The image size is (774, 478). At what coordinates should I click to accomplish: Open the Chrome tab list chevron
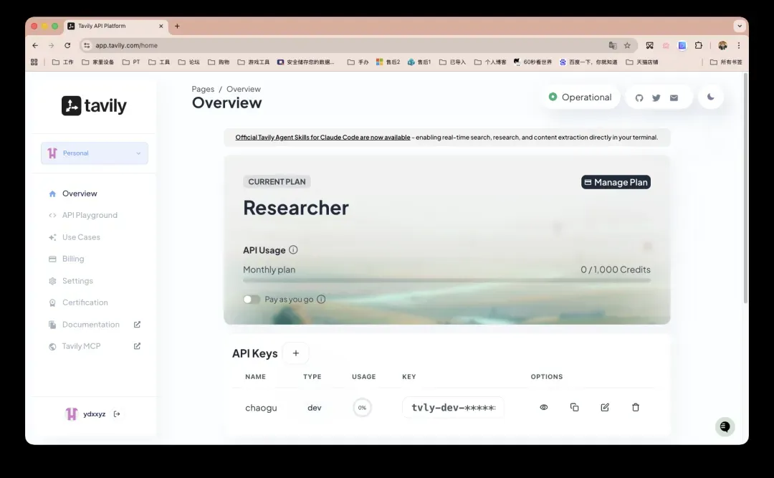click(x=739, y=26)
